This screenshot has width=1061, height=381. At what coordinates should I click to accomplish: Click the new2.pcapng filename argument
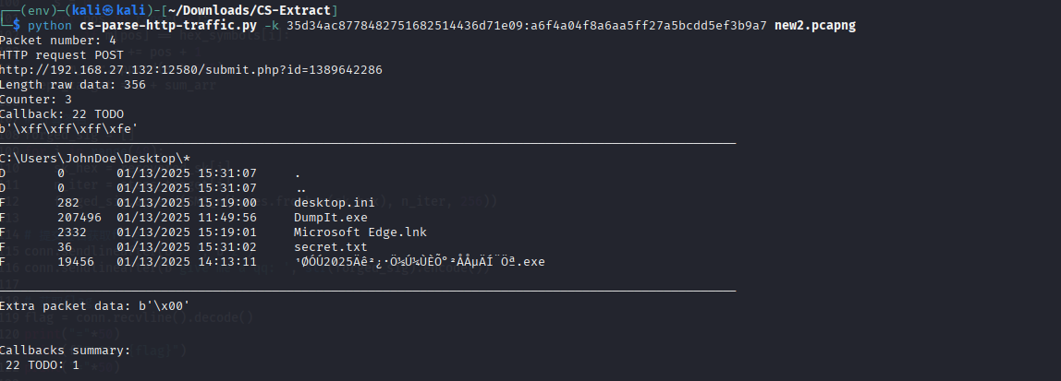[x=814, y=25]
